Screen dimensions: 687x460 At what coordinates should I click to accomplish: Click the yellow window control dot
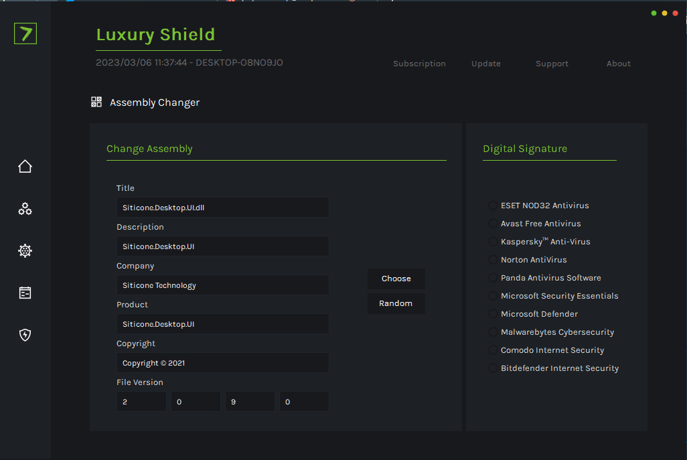(x=665, y=13)
